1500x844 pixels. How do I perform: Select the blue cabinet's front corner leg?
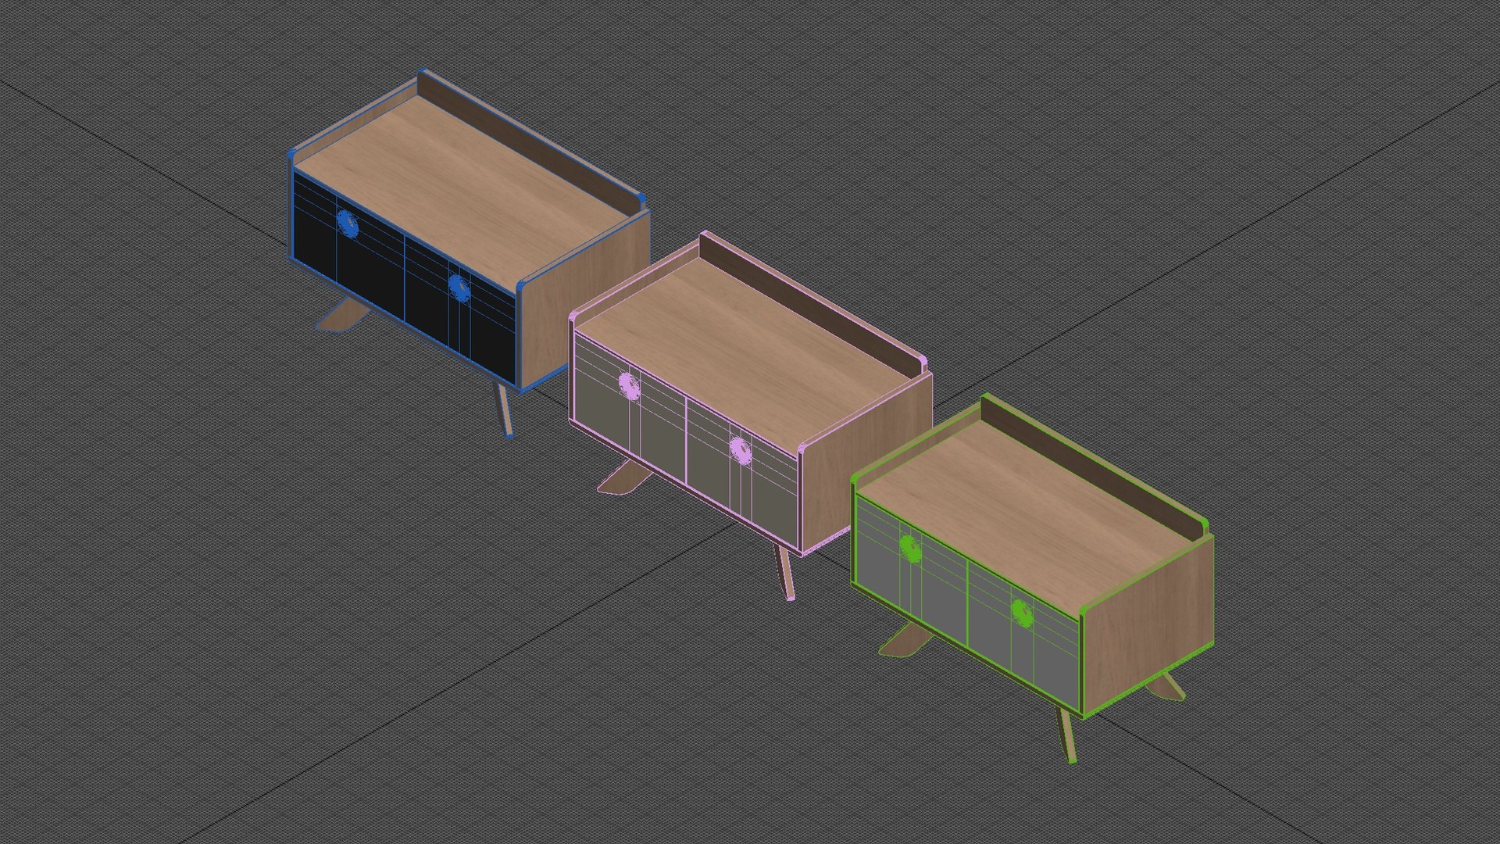[505, 410]
